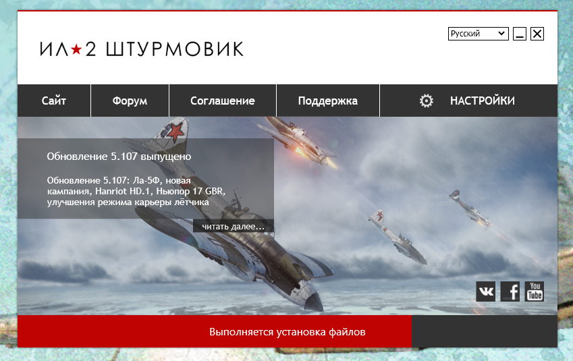The height and width of the screenshot is (361, 573).
Task: Open the Сайт menu item
Action: [54, 101]
